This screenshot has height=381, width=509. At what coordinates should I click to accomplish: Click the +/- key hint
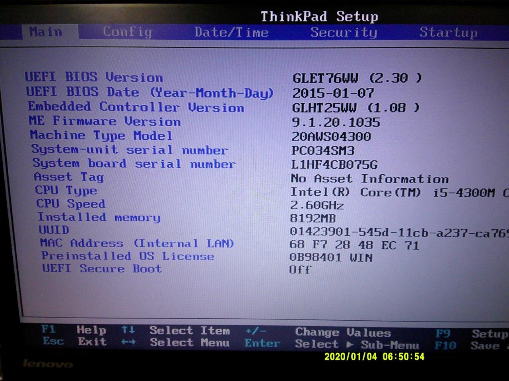pos(256,331)
